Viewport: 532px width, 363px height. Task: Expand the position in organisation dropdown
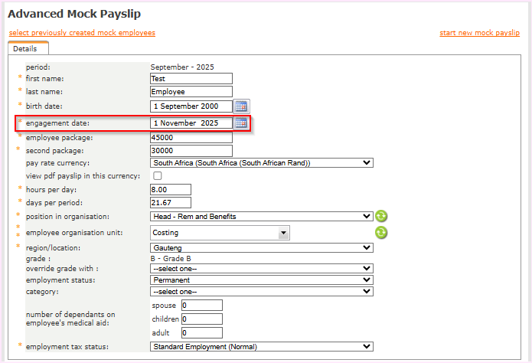(262, 217)
